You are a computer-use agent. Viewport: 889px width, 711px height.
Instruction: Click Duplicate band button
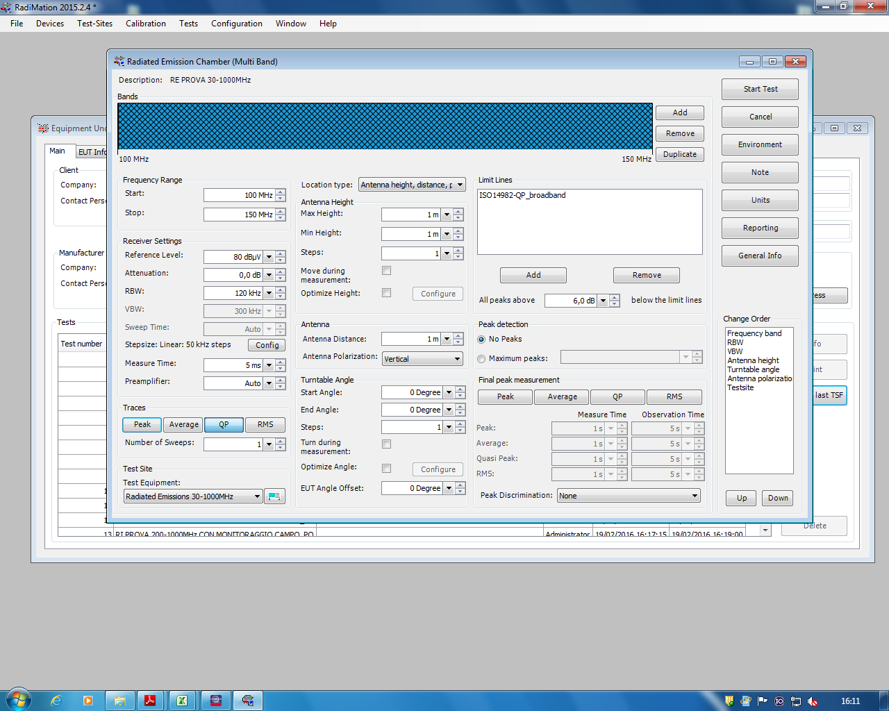point(680,154)
